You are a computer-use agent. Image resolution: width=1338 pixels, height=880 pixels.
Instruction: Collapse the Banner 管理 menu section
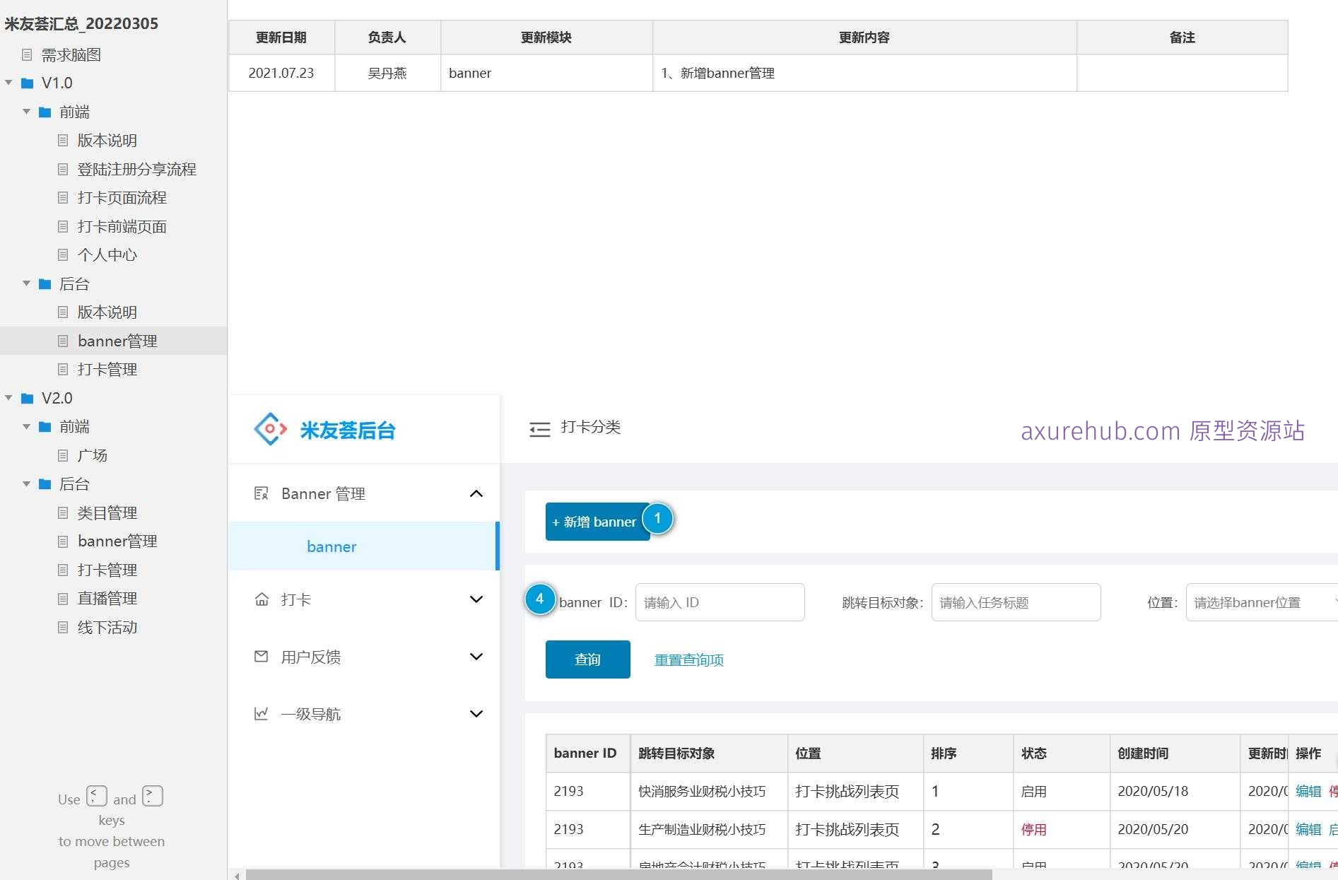(476, 493)
